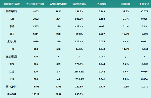This screenshot has width=151, height=98.
Task: Click the 新能源轻卡品牌 column header
Action: click(12, 4)
